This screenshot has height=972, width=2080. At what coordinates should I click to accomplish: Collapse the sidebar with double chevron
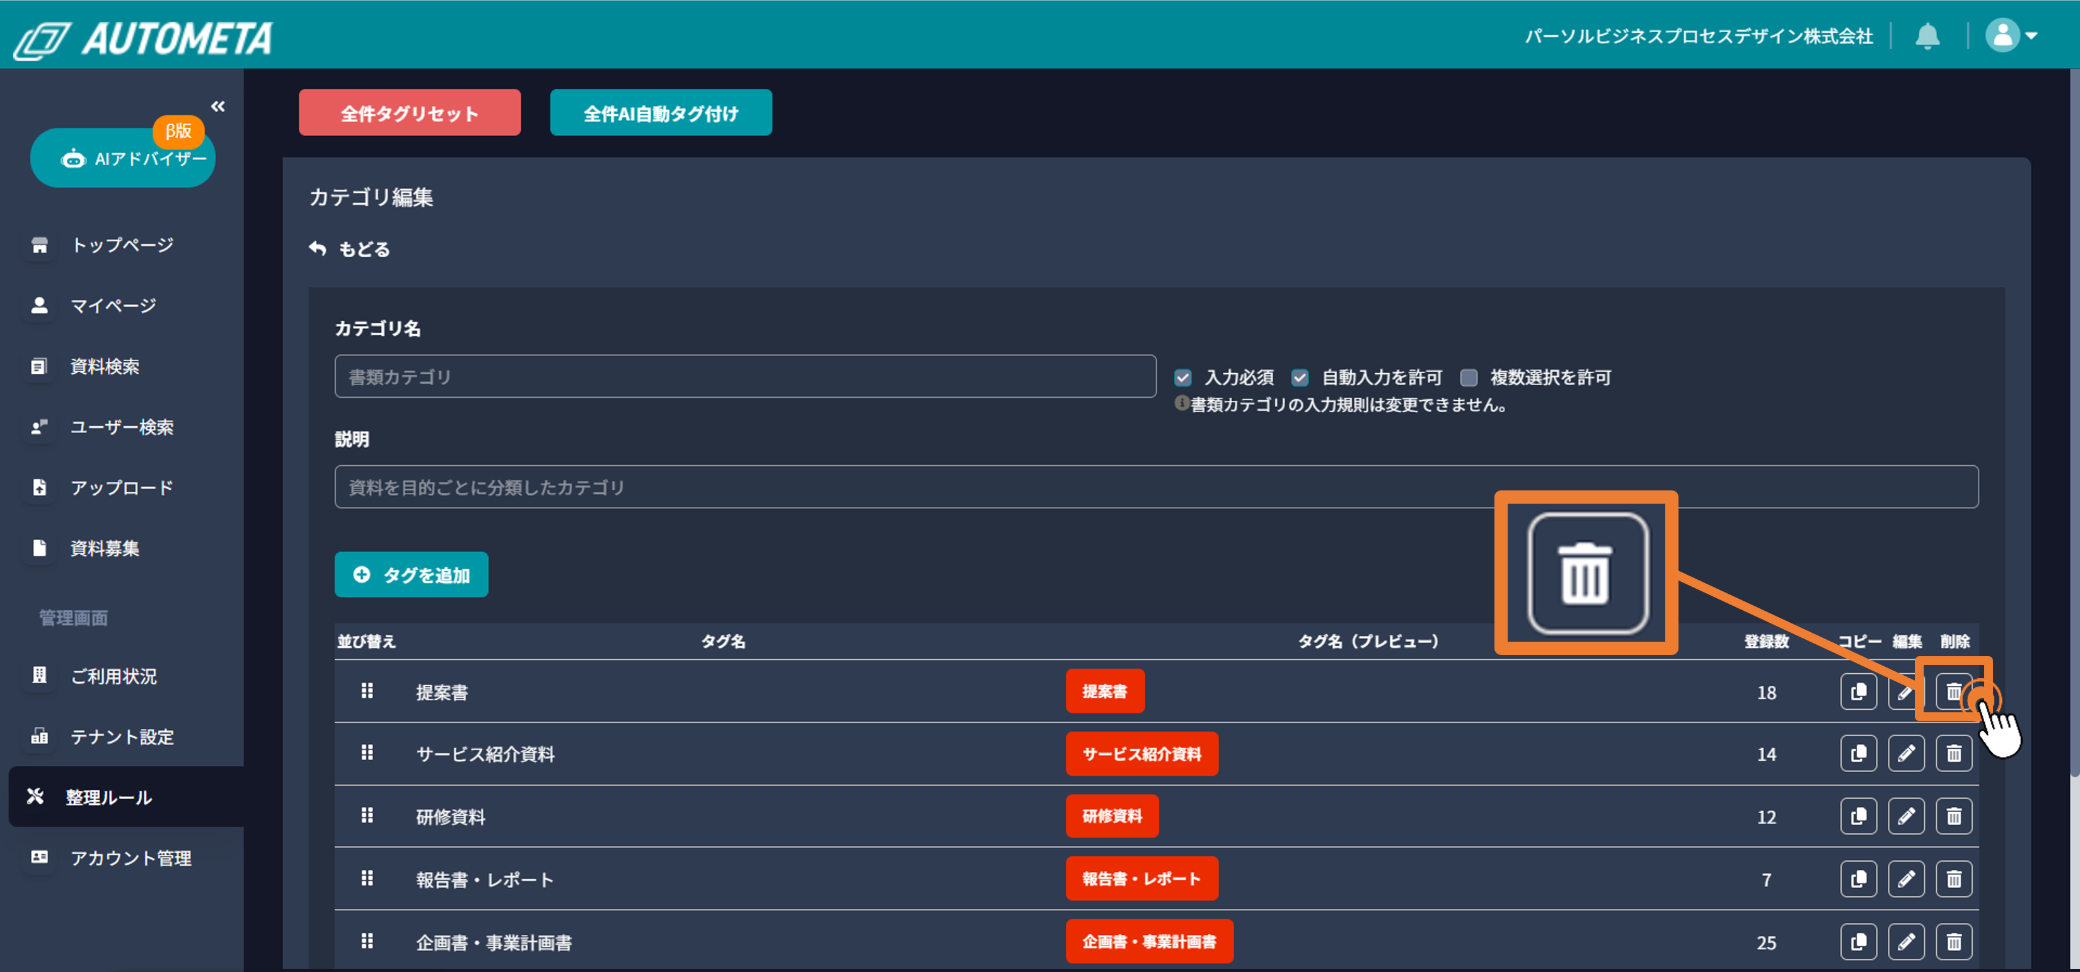pyautogui.click(x=218, y=106)
